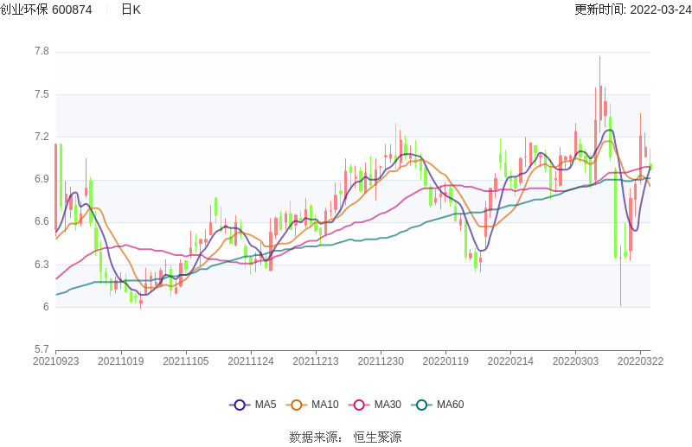Click the 6.6 y-axis price label
692x447 pixels.
41,222
